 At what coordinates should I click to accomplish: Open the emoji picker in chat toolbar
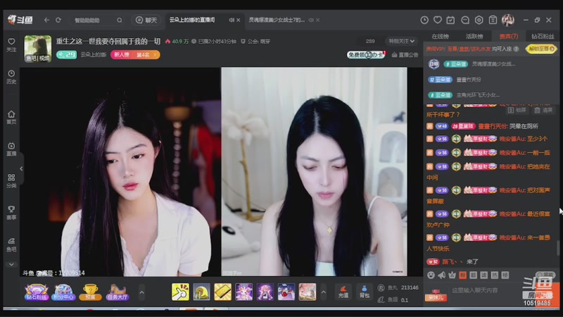pos(431,275)
